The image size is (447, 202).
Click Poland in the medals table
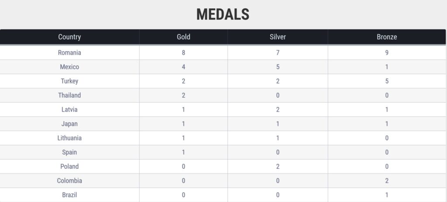[x=69, y=167]
